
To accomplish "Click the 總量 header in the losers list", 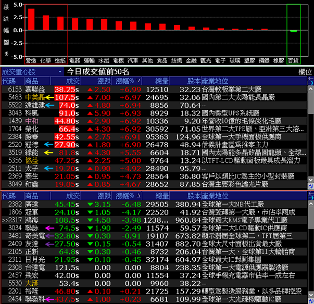I will coord(156,196).
